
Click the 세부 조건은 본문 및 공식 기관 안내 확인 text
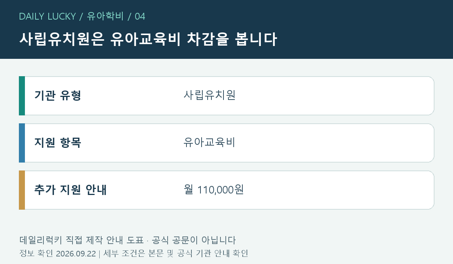176,253
